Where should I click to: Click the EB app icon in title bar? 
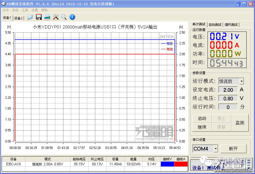coord(4,4)
